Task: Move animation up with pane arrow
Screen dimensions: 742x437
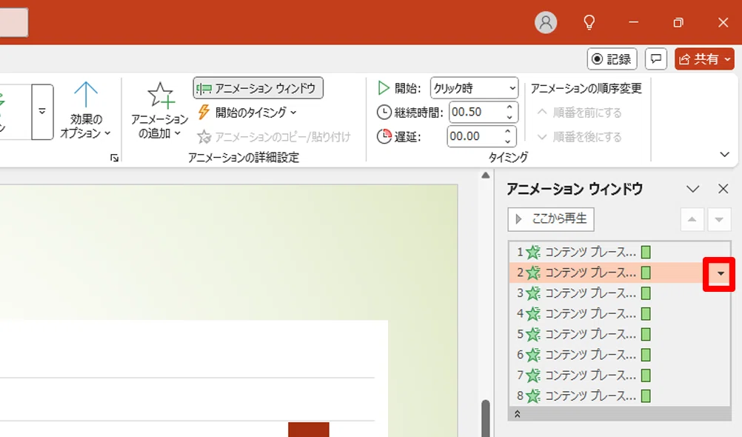Action: pos(692,219)
